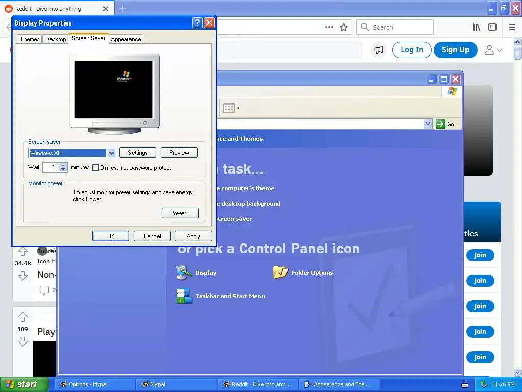
Task: Expand the Control Panel address bar dropdown
Action: click(x=428, y=124)
